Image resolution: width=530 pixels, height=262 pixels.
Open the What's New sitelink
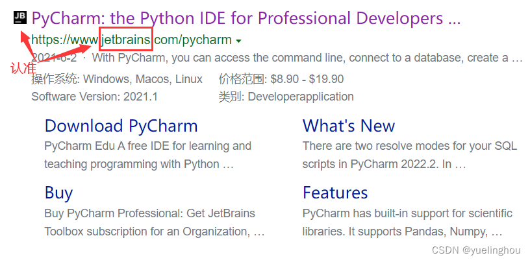pos(349,126)
